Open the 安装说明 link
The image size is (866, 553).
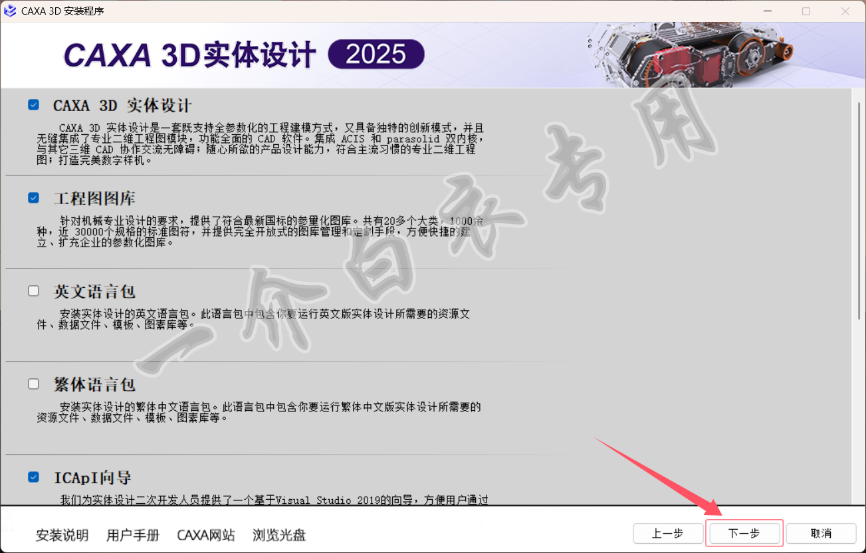(62, 535)
